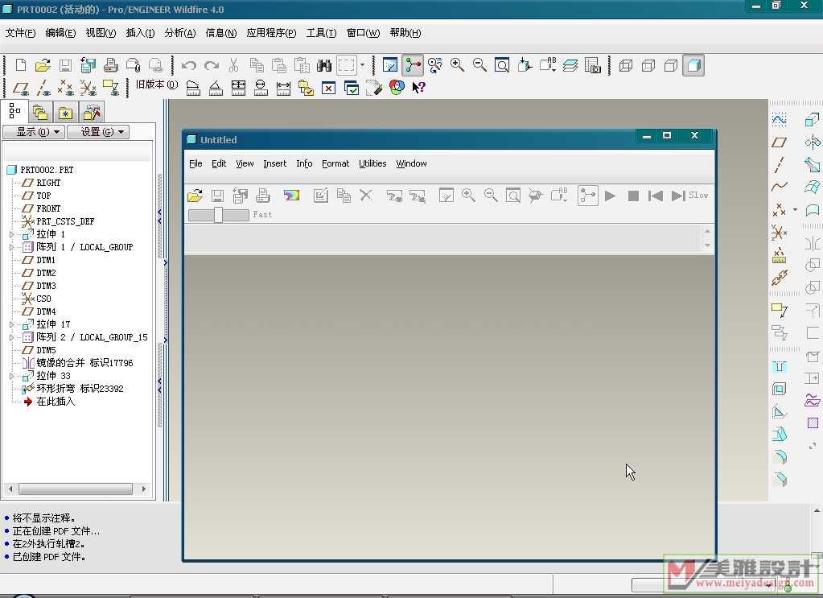Viewport: 823px width, 598px height.
Task: Enable shaded display style
Action: (x=693, y=66)
